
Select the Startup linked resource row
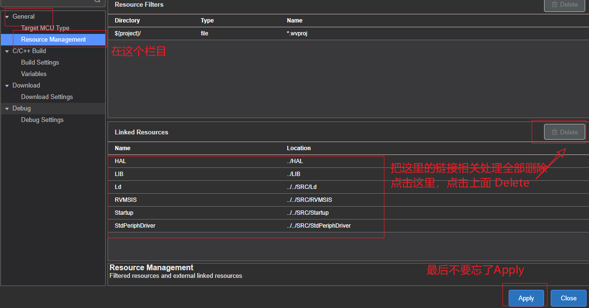click(x=348, y=213)
